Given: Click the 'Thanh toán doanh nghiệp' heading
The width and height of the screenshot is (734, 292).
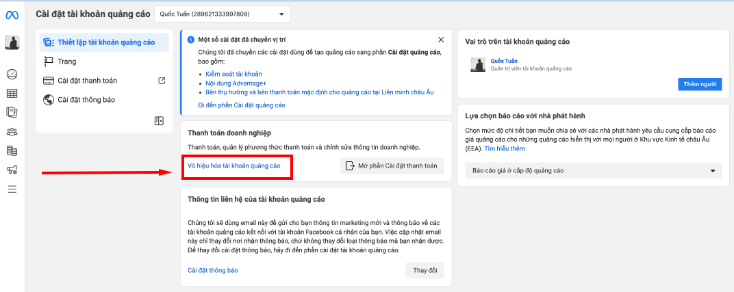Looking at the screenshot, I should point(229,133).
